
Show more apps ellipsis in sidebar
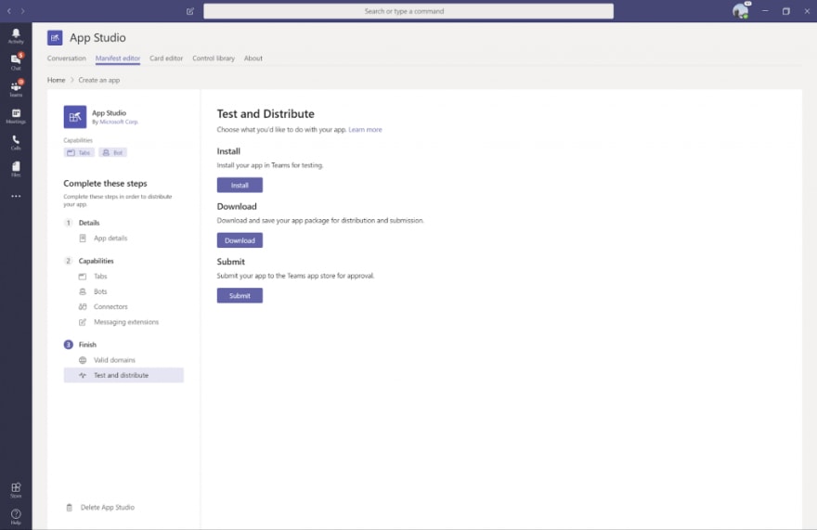16,196
